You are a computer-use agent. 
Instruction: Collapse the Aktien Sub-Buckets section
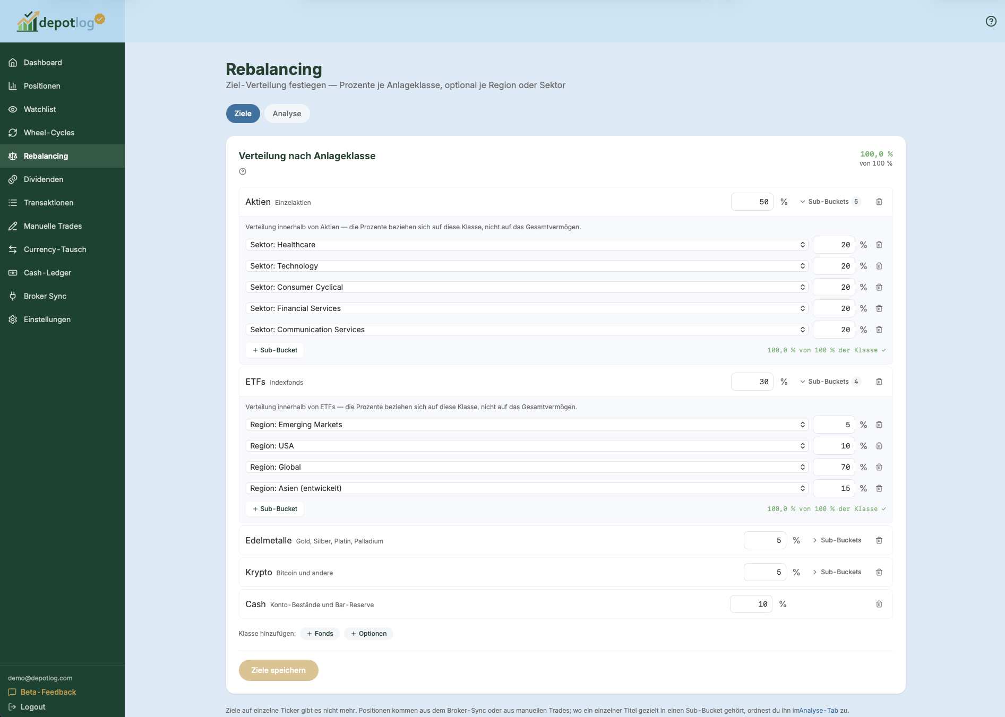point(830,202)
